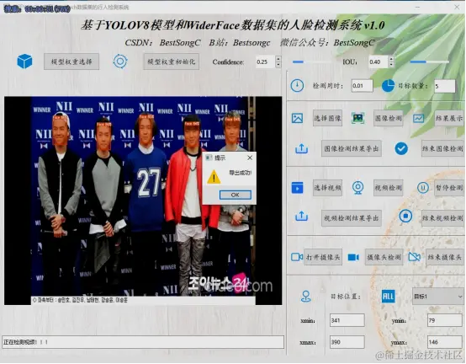Click the blue ALL icon
Image resolution: width=466 pixels, height=364 pixels.
388,297
